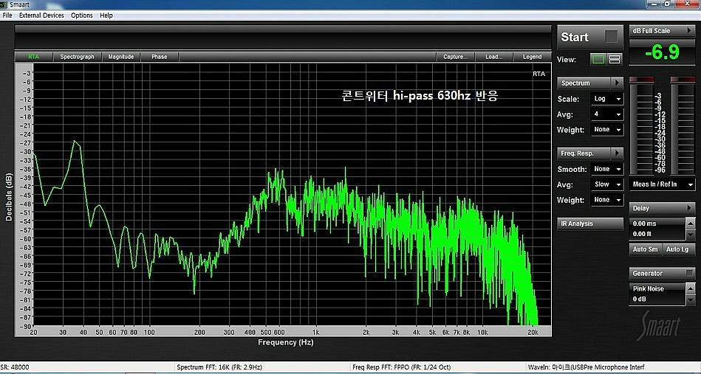Click the Spectrum arrow button
The width and height of the screenshot is (701, 374).
[x=618, y=83]
